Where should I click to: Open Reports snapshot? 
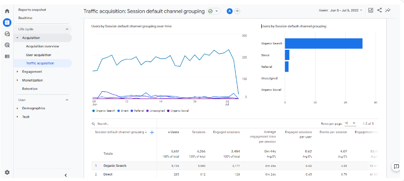tap(32, 10)
